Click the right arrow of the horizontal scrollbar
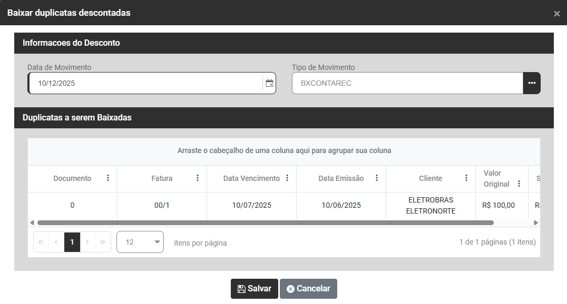 click(536, 223)
